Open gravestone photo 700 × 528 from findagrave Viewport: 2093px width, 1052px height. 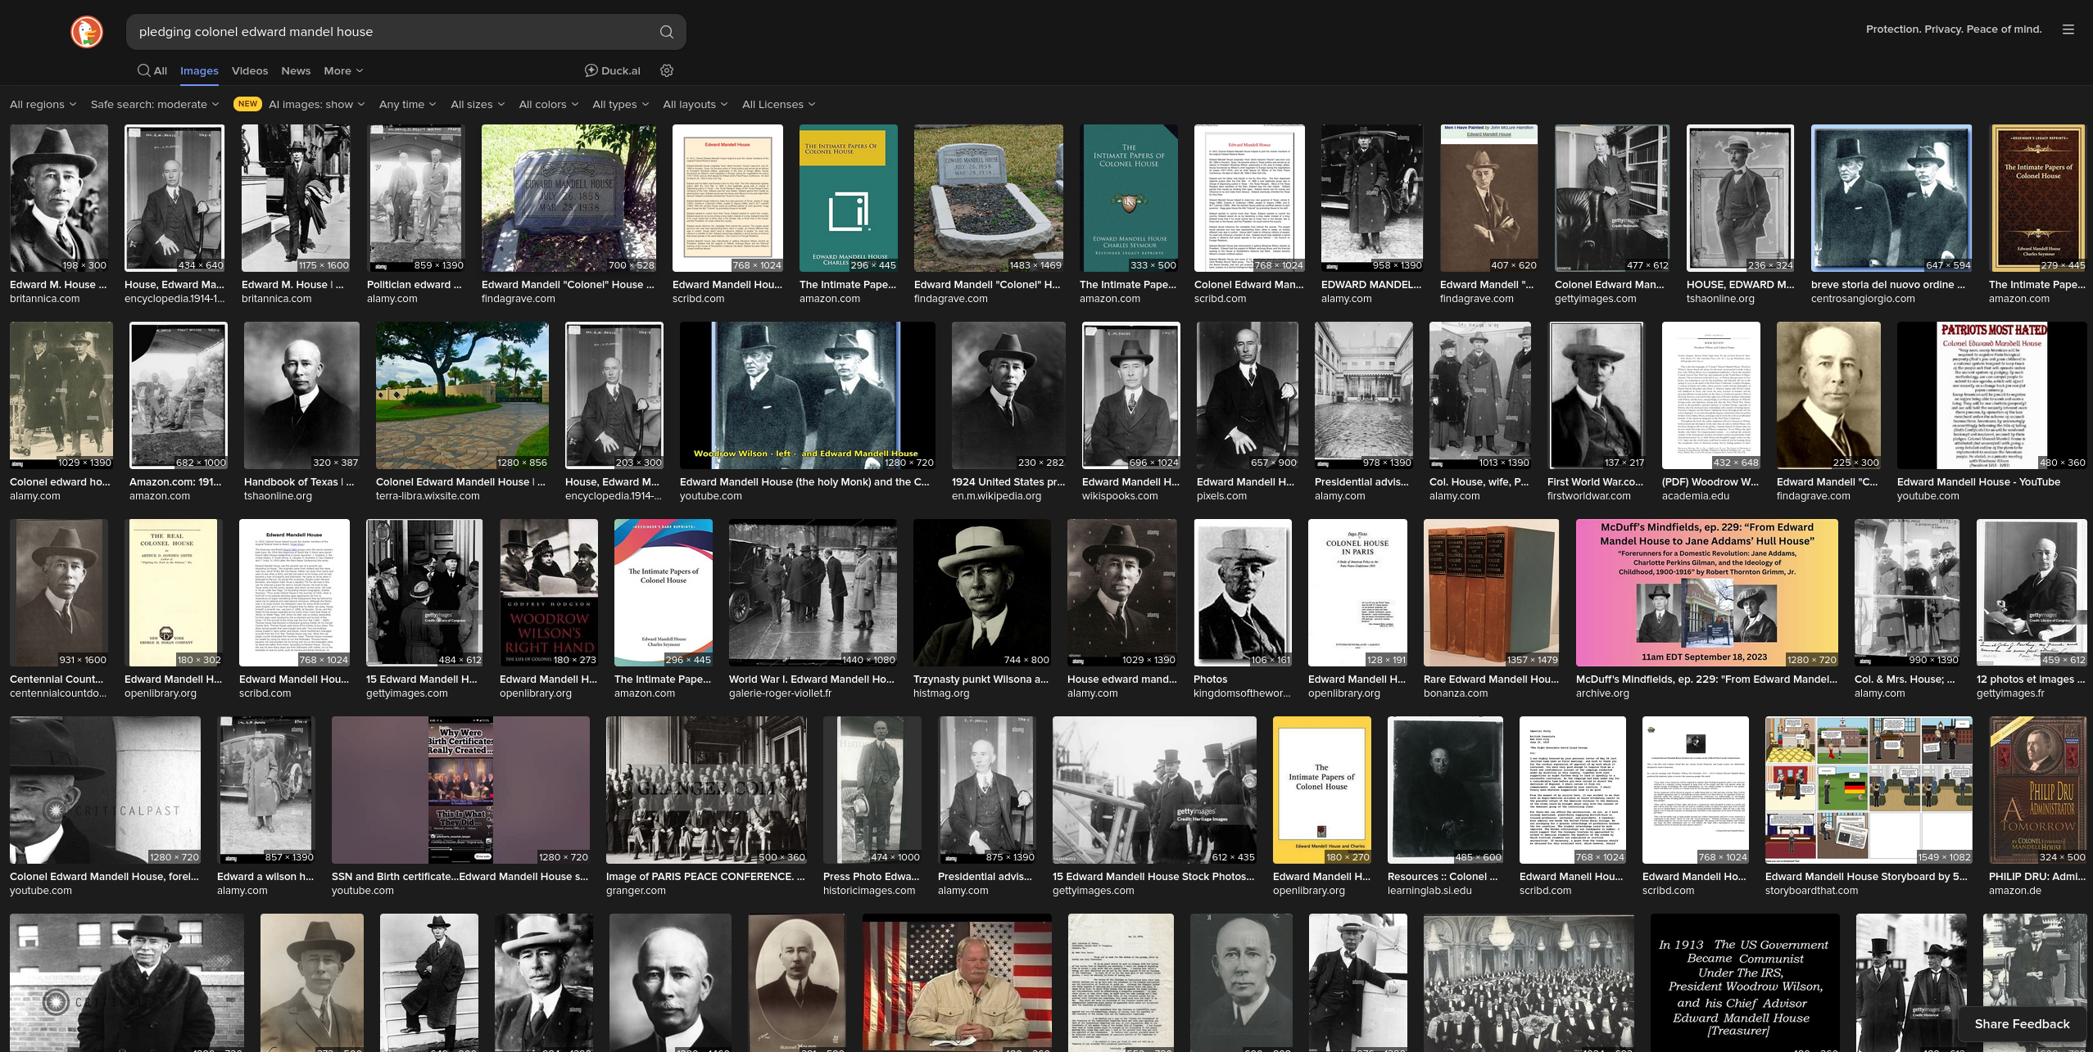[569, 198]
